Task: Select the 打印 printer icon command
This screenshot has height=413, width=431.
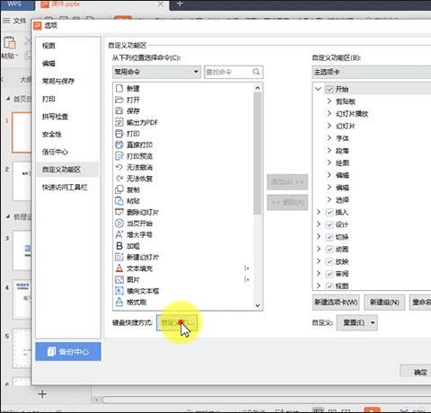Action: click(119, 134)
